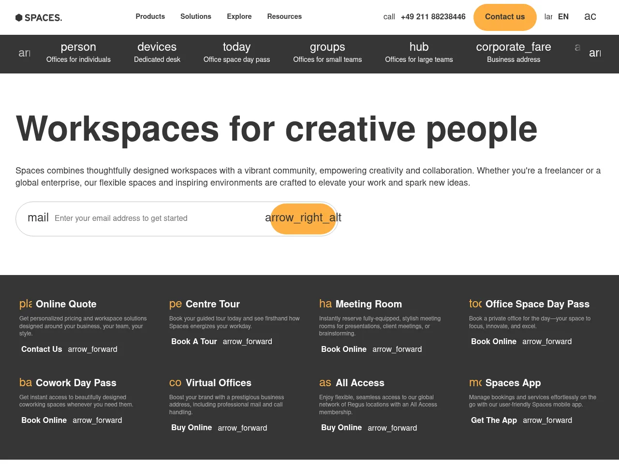This screenshot has width=619, height=464.
Task: Select Explore in the navigation menu
Action: click(x=239, y=16)
